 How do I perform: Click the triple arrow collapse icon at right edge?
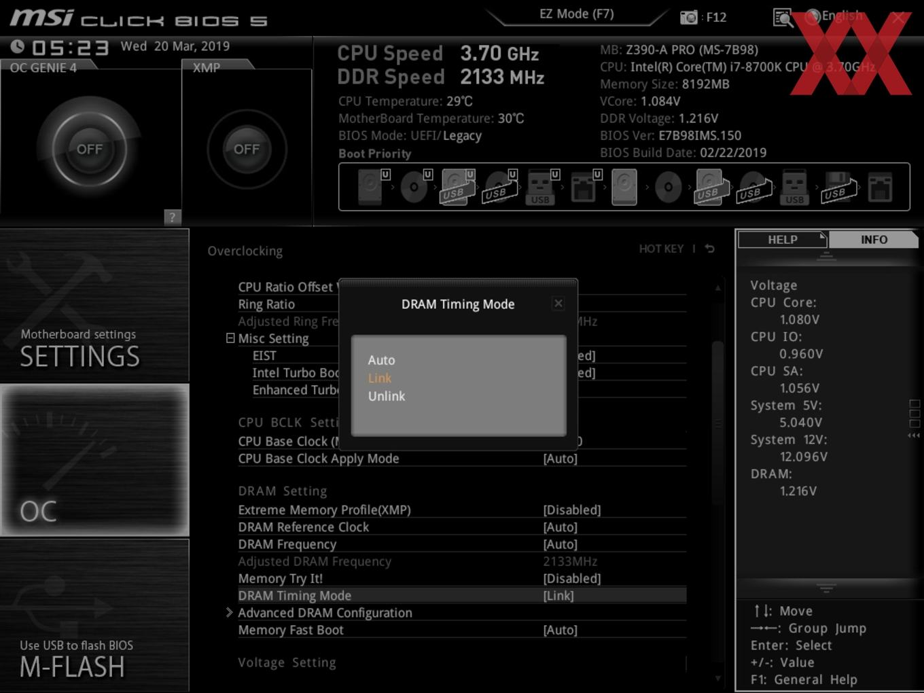(x=914, y=436)
